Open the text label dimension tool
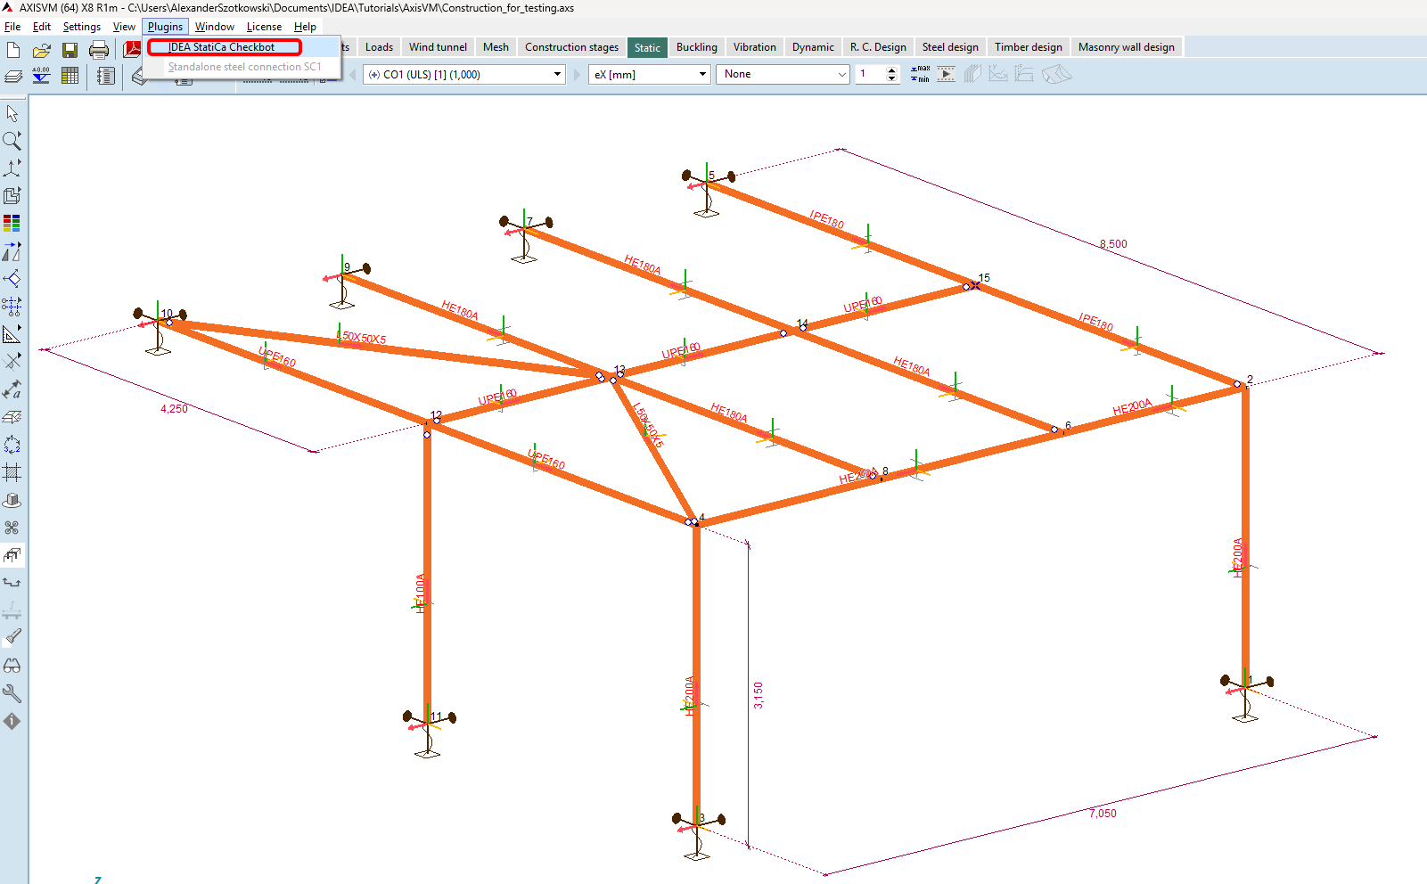 click(12, 389)
